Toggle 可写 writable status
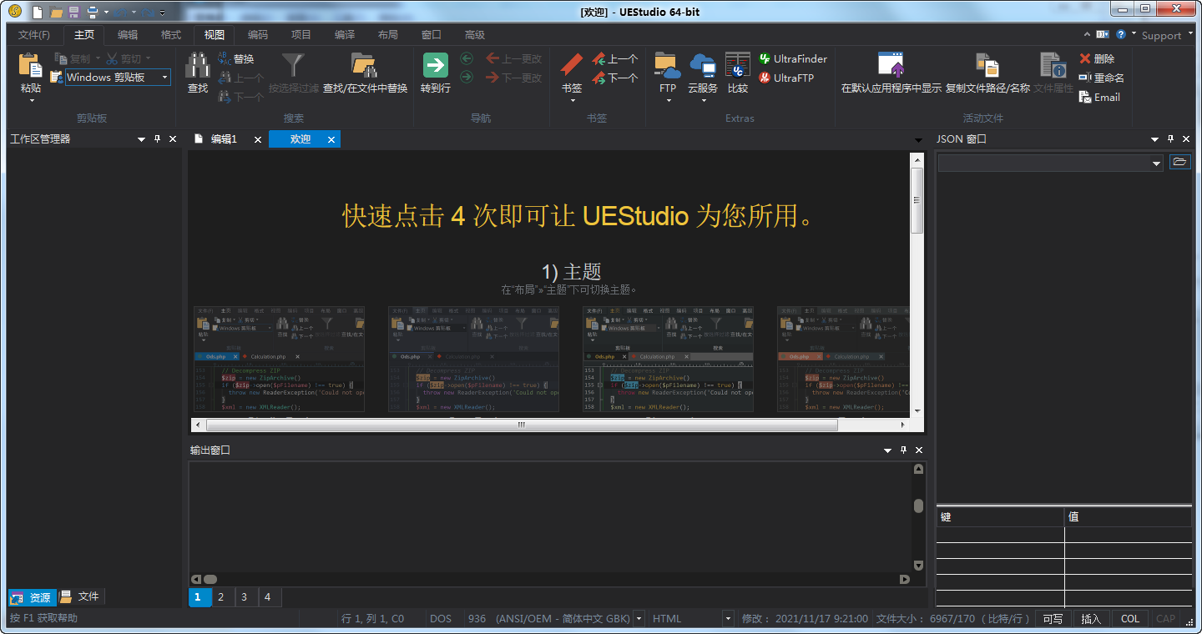The height and width of the screenshot is (634, 1202). pos(1053,619)
